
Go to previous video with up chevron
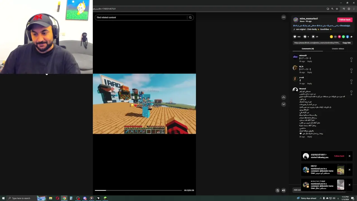(283, 97)
